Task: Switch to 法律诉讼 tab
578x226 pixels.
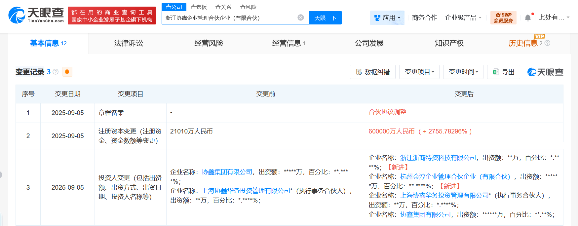Action: point(129,43)
